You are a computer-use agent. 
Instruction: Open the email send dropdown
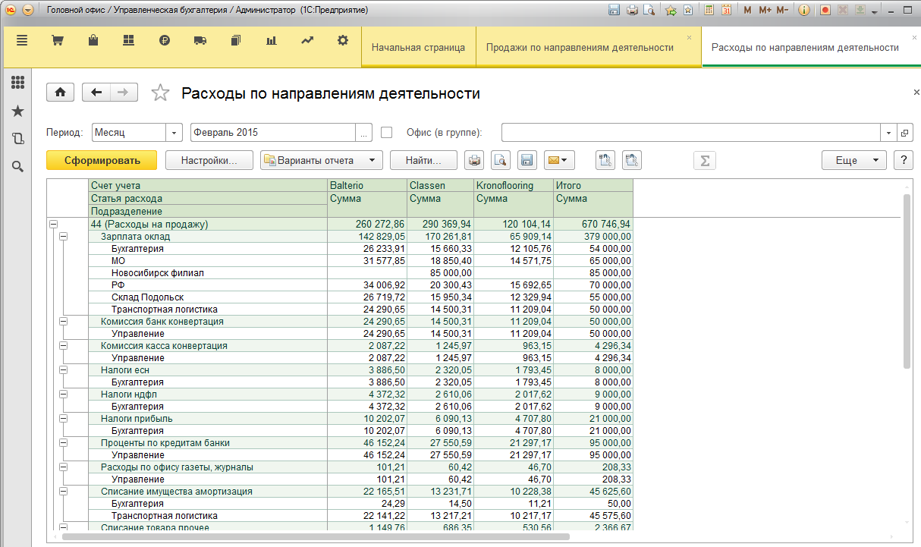pyautogui.click(x=559, y=160)
